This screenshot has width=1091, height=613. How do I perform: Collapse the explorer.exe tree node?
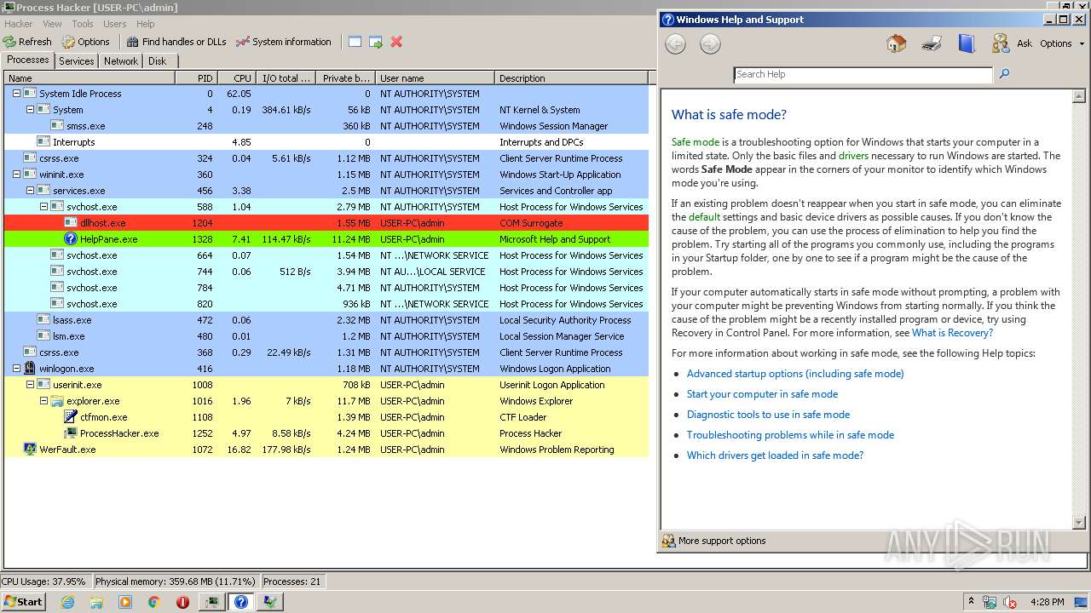click(43, 401)
